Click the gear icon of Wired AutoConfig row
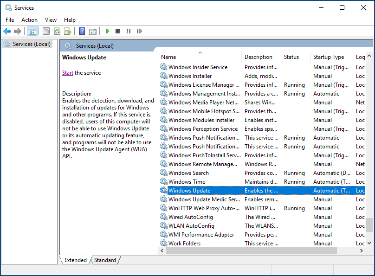Screen dimensions: 375x276 coord(163,217)
